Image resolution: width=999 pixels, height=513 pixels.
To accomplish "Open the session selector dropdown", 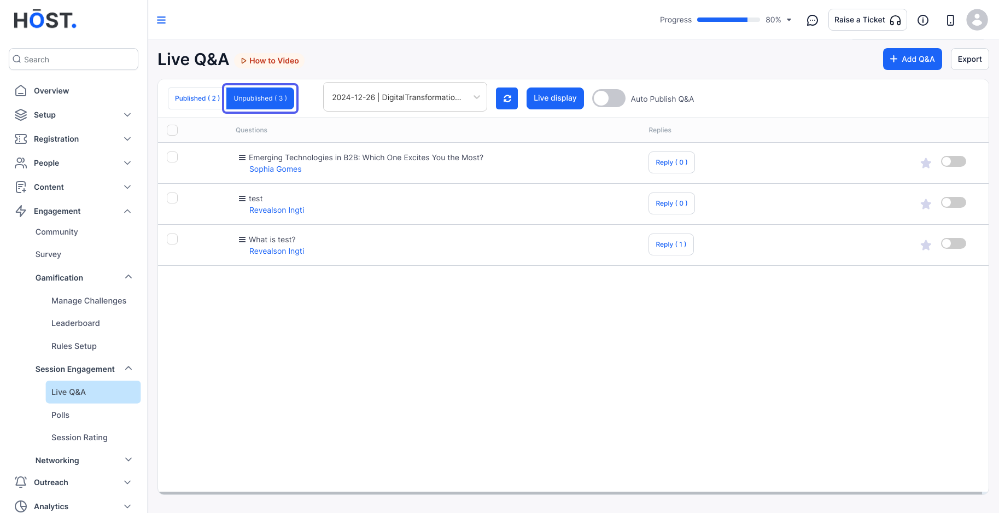I will [405, 97].
